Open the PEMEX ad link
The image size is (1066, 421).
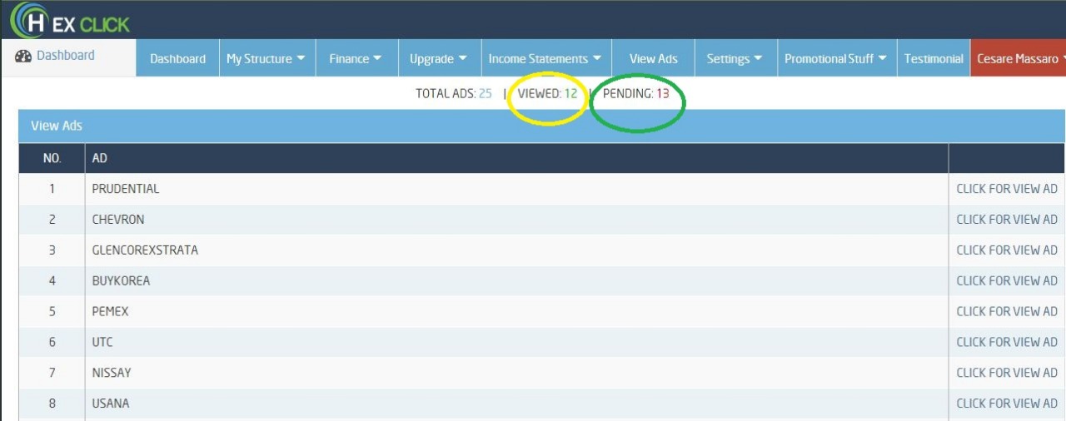(x=1006, y=311)
